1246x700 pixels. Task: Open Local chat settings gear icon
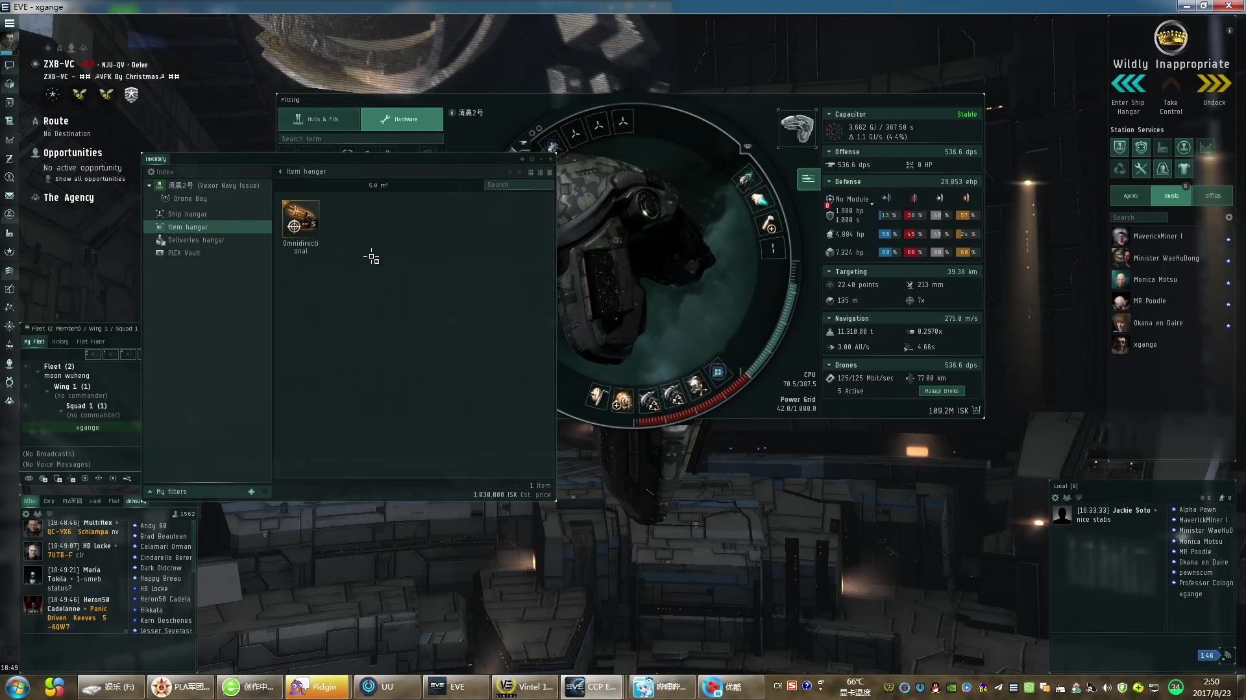pyautogui.click(x=1055, y=498)
